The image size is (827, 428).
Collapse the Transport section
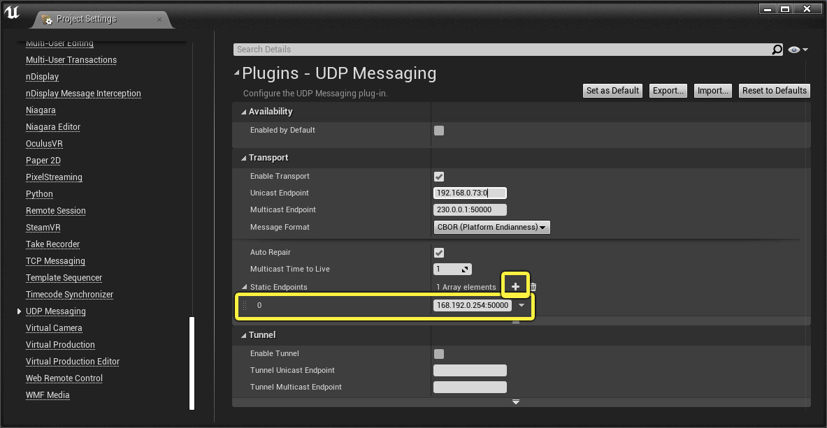[244, 158]
